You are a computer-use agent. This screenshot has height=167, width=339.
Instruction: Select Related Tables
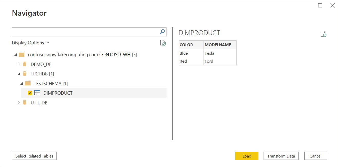[34, 156]
